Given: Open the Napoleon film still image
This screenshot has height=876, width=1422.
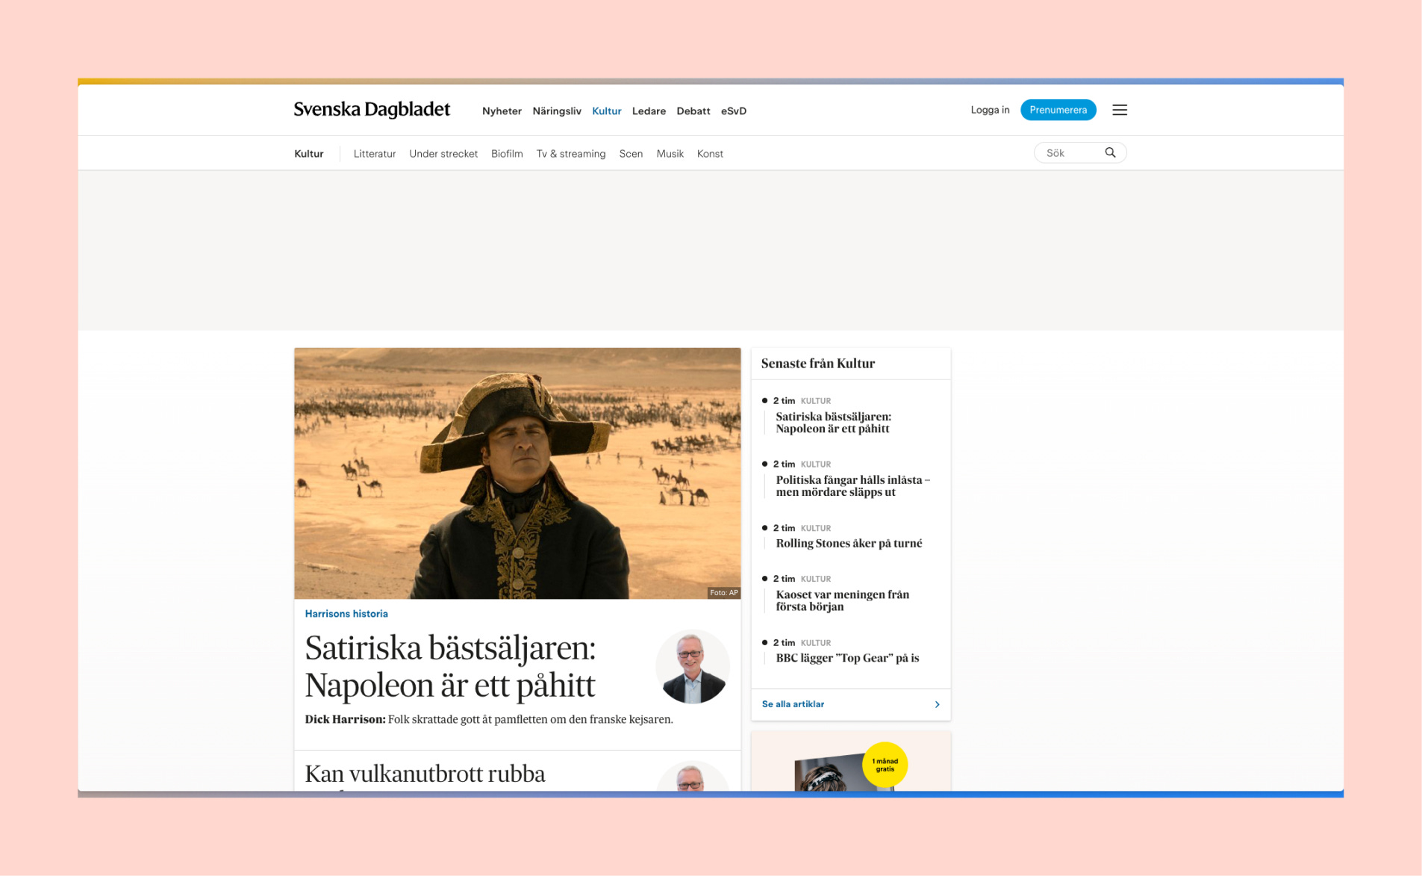Looking at the screenshot, I should [x=517, y=473].
